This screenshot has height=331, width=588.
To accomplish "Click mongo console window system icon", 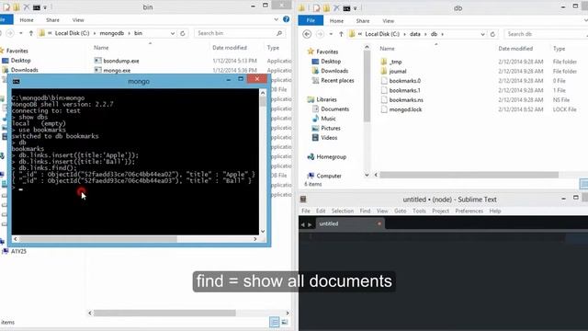I will tap(17, 81).
